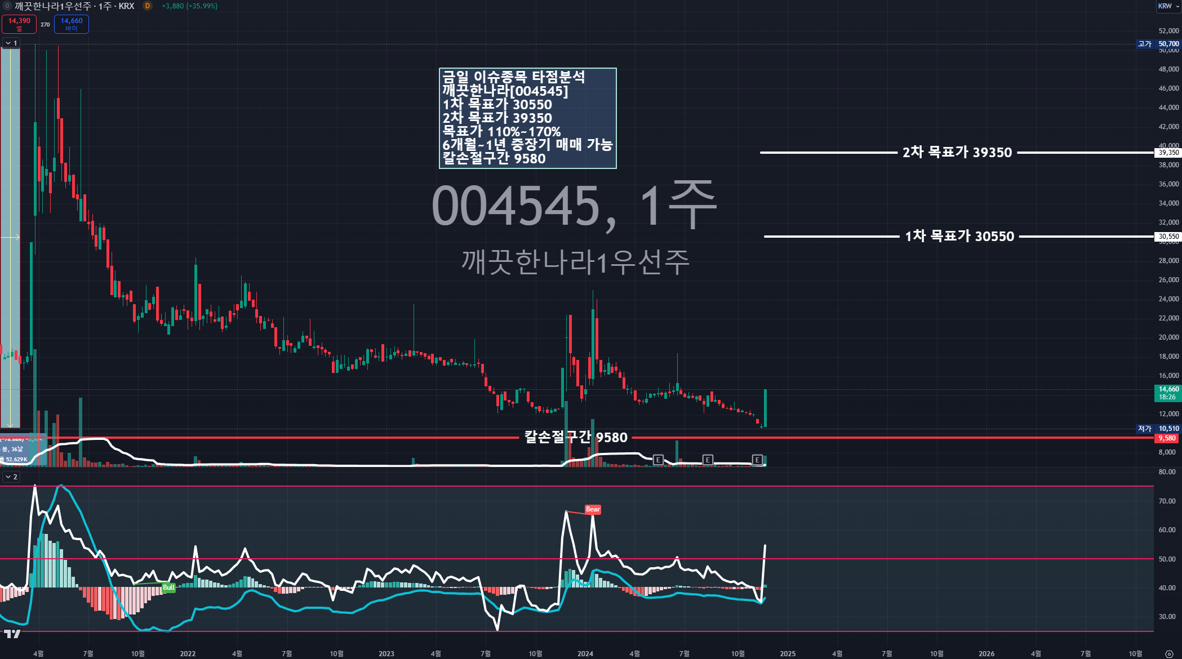Image resolution: width=1182 pixels, height=659 pixels.
Task: Click the TradingView logo in bottom-left corner
Action: click(12, 634)
